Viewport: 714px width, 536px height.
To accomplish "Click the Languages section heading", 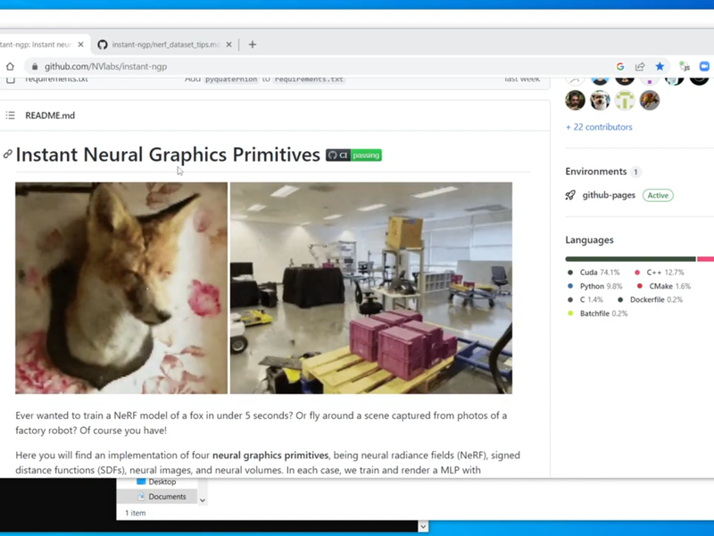I will point(589,239).
